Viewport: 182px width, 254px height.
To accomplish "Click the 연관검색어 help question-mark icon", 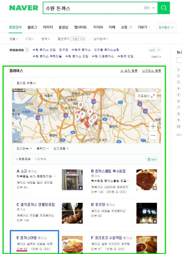I will (27, 50).
